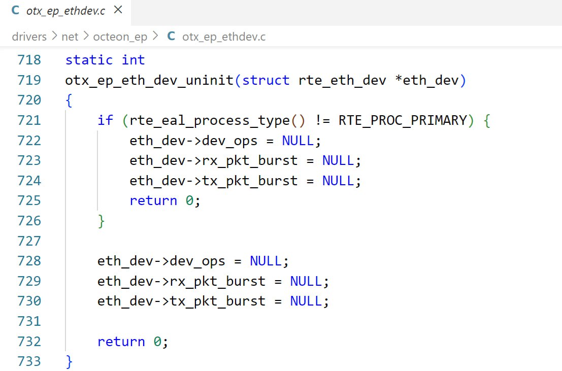Open the octeon_ep breadcrumb folder
The image size is (562, 371).
tap(120, 37)
